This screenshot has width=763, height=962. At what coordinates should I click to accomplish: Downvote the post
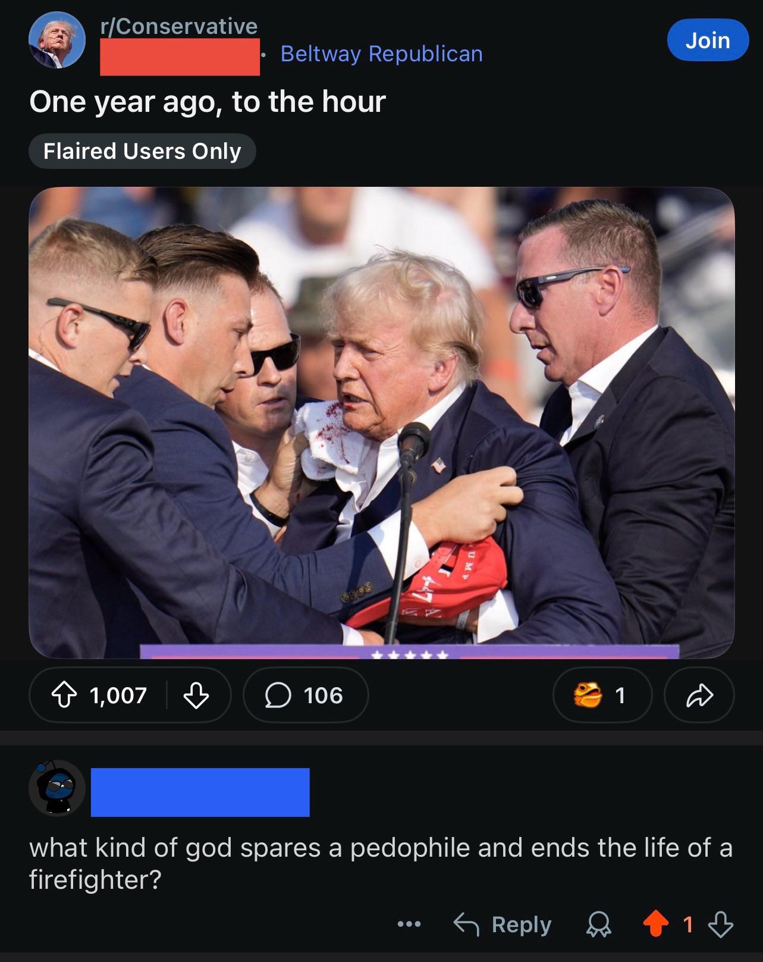(196, 694)
